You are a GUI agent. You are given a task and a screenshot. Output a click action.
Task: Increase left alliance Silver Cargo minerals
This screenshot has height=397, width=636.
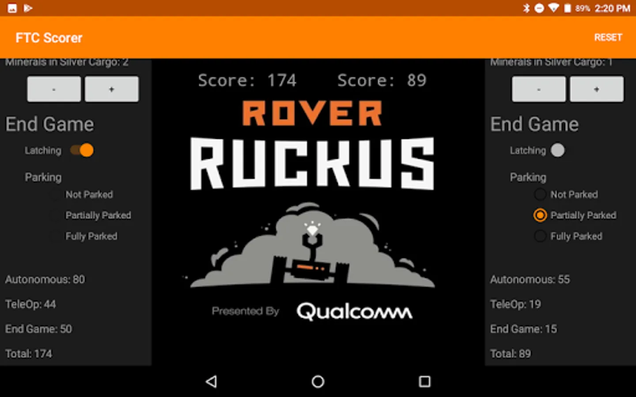pos(111,89)
